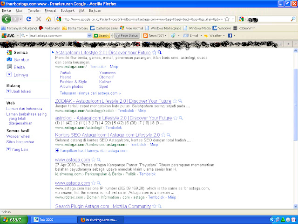298x224 pixels.
Task: Click the vertical scrollbar thumb
Action: (295, 105)
